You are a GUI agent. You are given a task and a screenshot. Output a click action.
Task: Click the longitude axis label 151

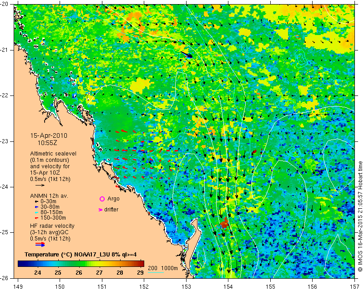point(102,287)
